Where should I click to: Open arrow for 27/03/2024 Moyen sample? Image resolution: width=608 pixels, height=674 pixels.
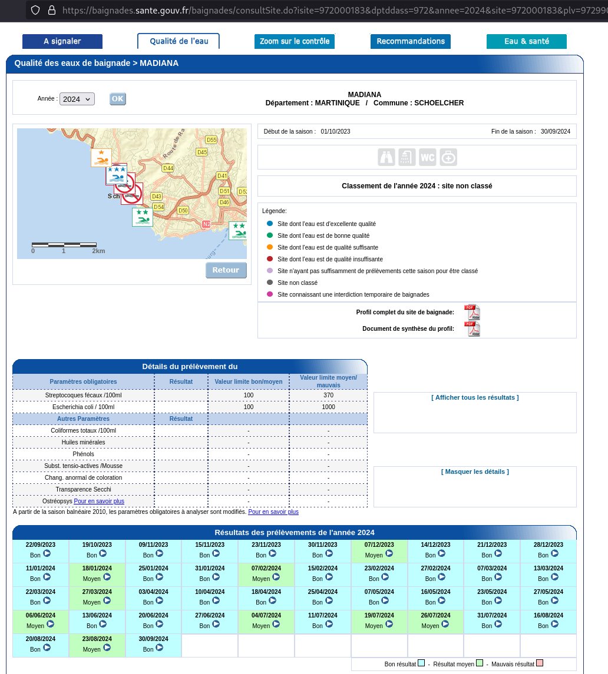(x=107, y=601)
